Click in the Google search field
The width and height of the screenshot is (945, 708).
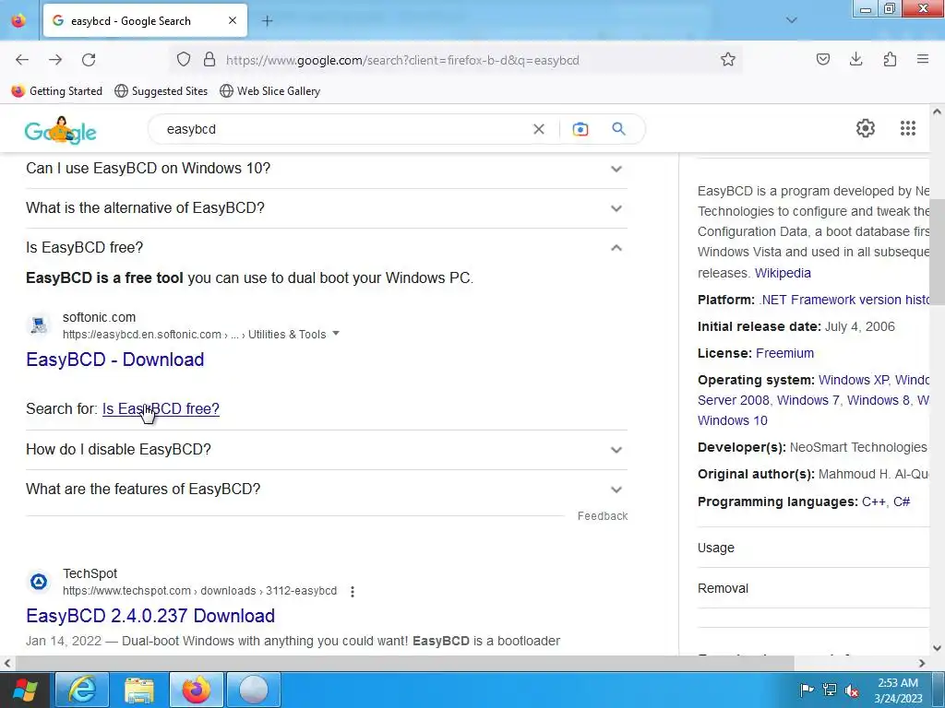click(x=343, y=129)
